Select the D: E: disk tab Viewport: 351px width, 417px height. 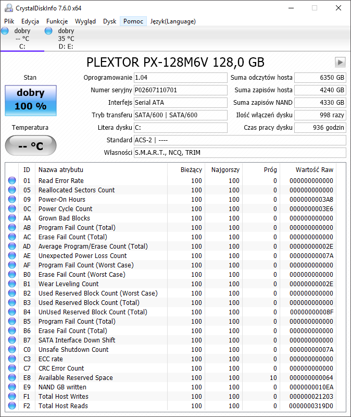click(x=66, y=39)
